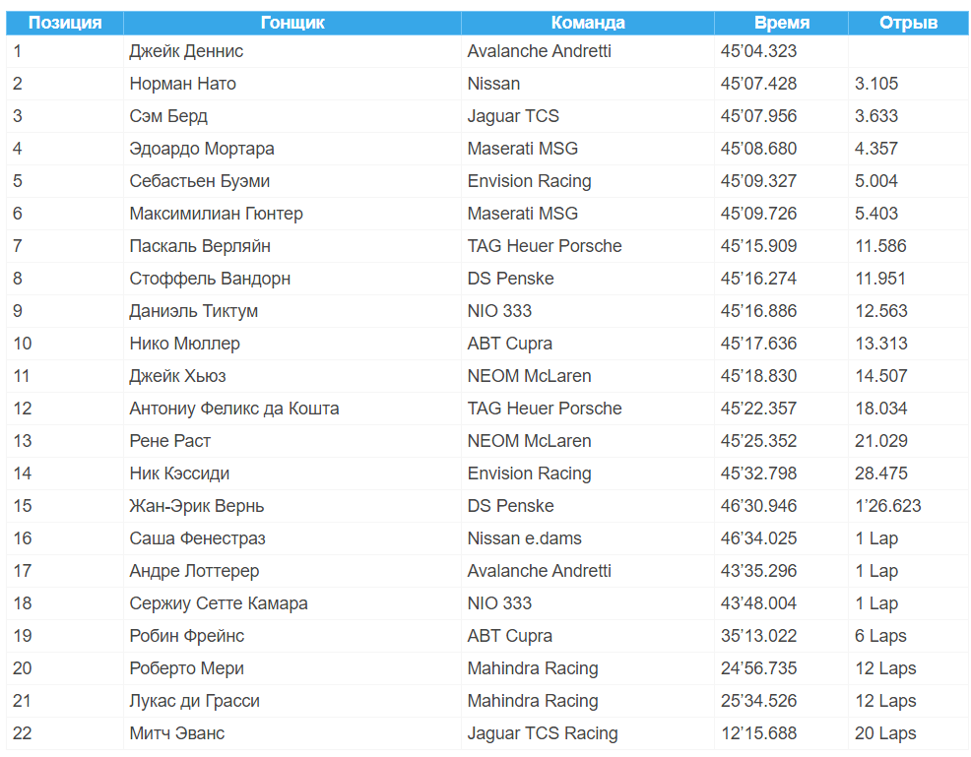Click the Время column header

click(x=782, y=23)
